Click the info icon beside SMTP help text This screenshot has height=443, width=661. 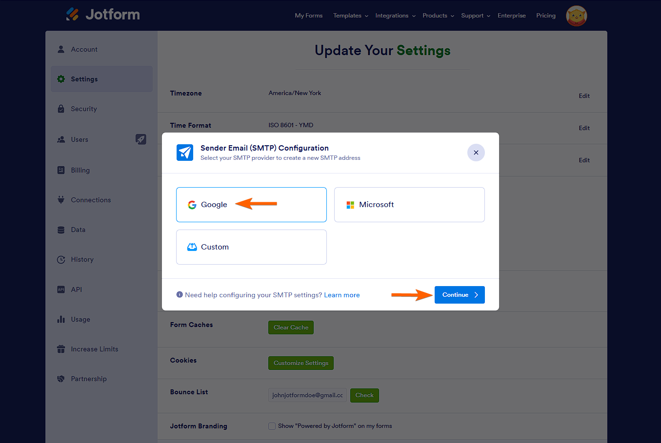(180, 294)
